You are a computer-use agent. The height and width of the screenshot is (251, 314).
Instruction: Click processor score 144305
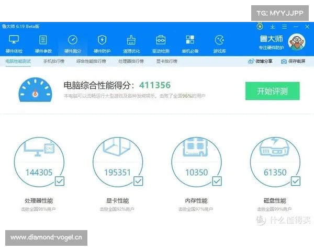39,173
